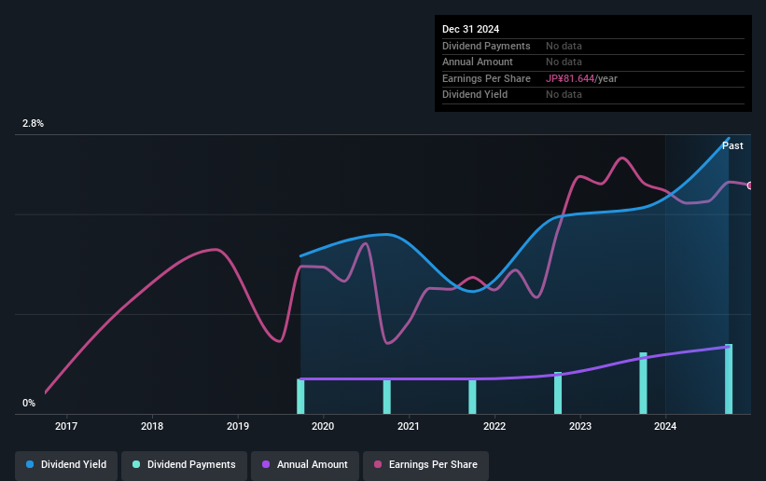This screenshot has width=766, height=481.
Task: Click the late-2020 dividend payment bar
Action: tap(386, 396)
